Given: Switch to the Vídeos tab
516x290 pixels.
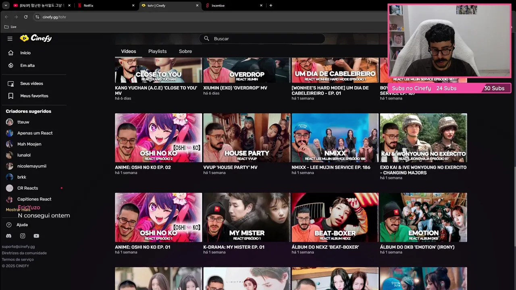Looking at the screenshot, I should (129, 51).
